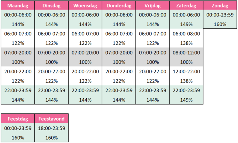This screenshot has width=238, height=143.
Task: Click Woensdag's 20:00-22:00 time slot
Action: coord(85,72)
